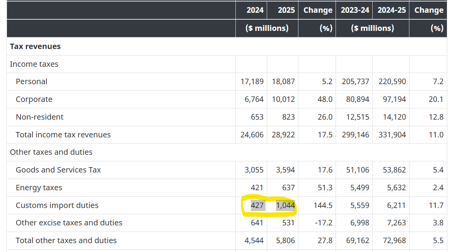455x252 pixels.
Task: Click the 2024-25 column header
Action: point(392,10)
